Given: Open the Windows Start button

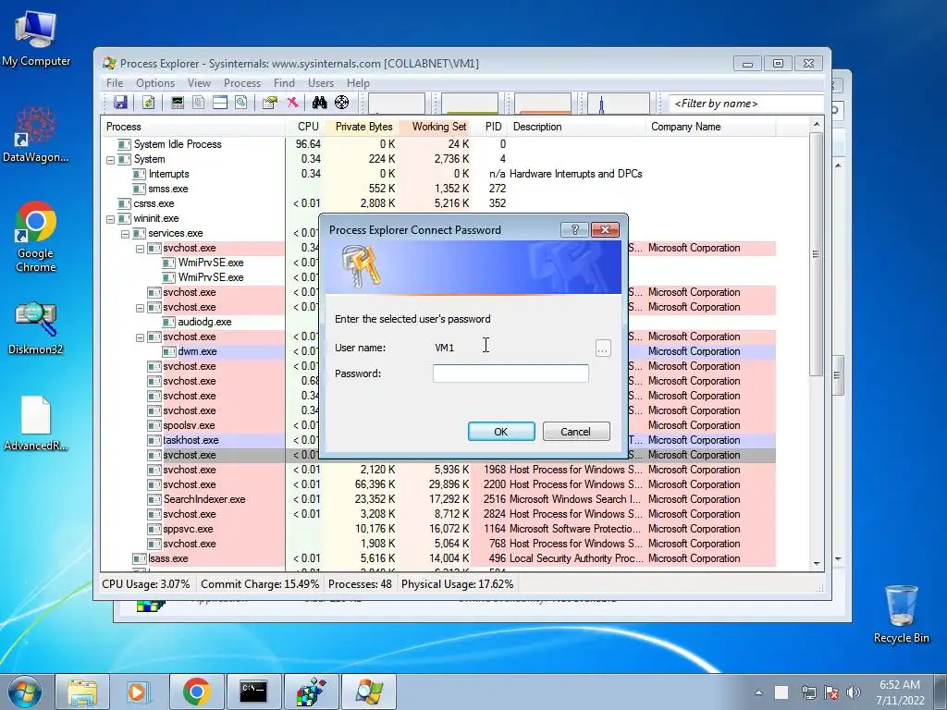Looking at the screenshot, I should tap(25, 692).
